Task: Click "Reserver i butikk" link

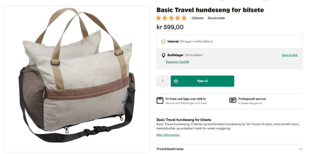Action: point(177,62)
